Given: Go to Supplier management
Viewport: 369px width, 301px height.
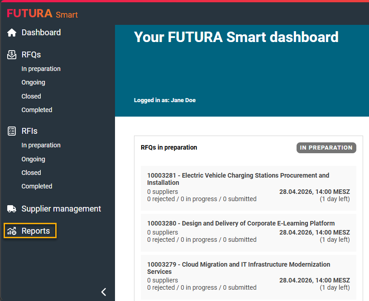Looking at the screenshot, I should tap(61, 209).
